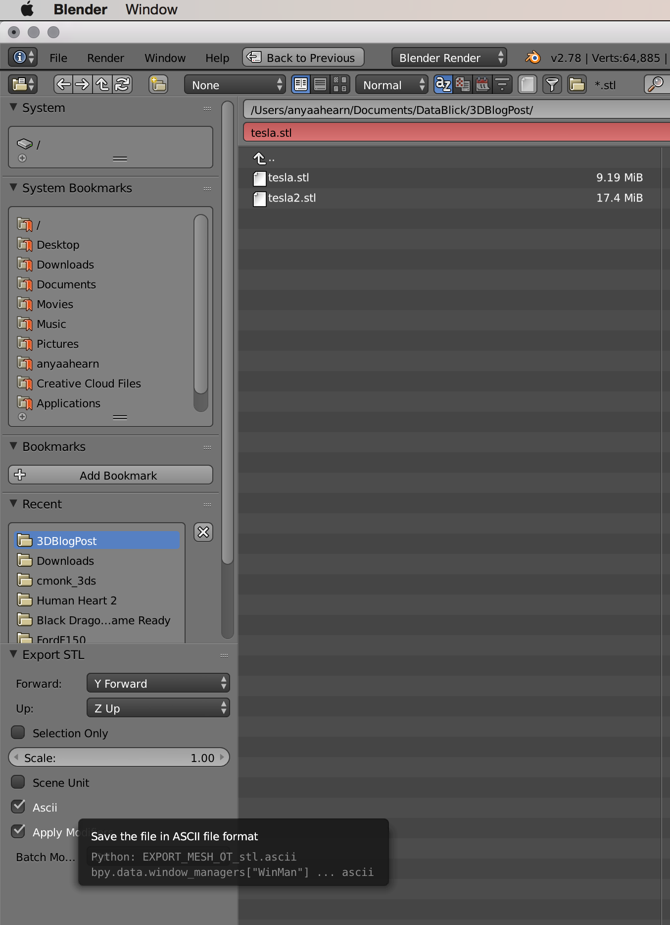Image resolution: width=670 pixels, height=925 pixels.
Task: Open the Up axis dropdown
Action: point(158,708)
